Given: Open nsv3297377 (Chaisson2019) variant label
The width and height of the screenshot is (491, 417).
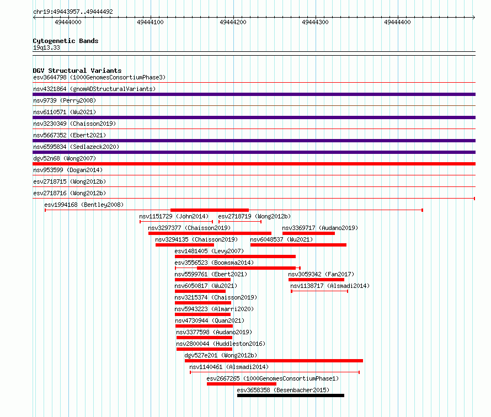Looking at the screenshot, I should click(189, 228).
